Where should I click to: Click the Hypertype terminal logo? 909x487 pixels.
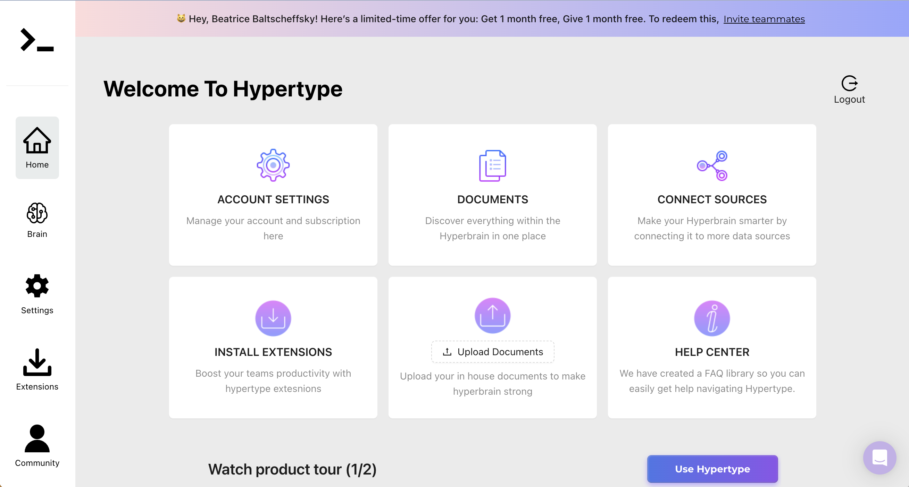[x=37, y=40]
